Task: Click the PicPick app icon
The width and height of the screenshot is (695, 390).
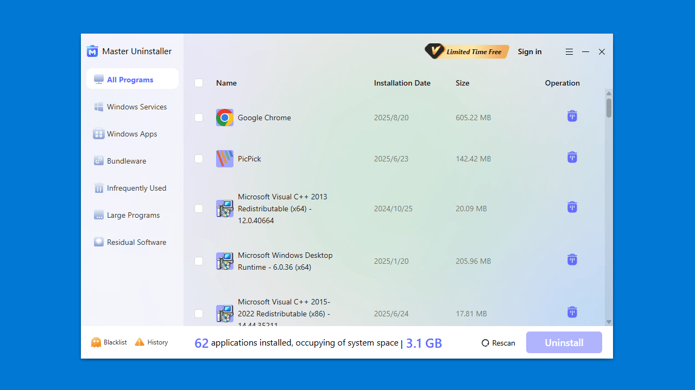Action: tap(225, 159)
